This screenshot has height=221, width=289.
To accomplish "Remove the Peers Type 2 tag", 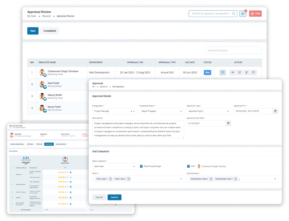I will click(129, 179).
